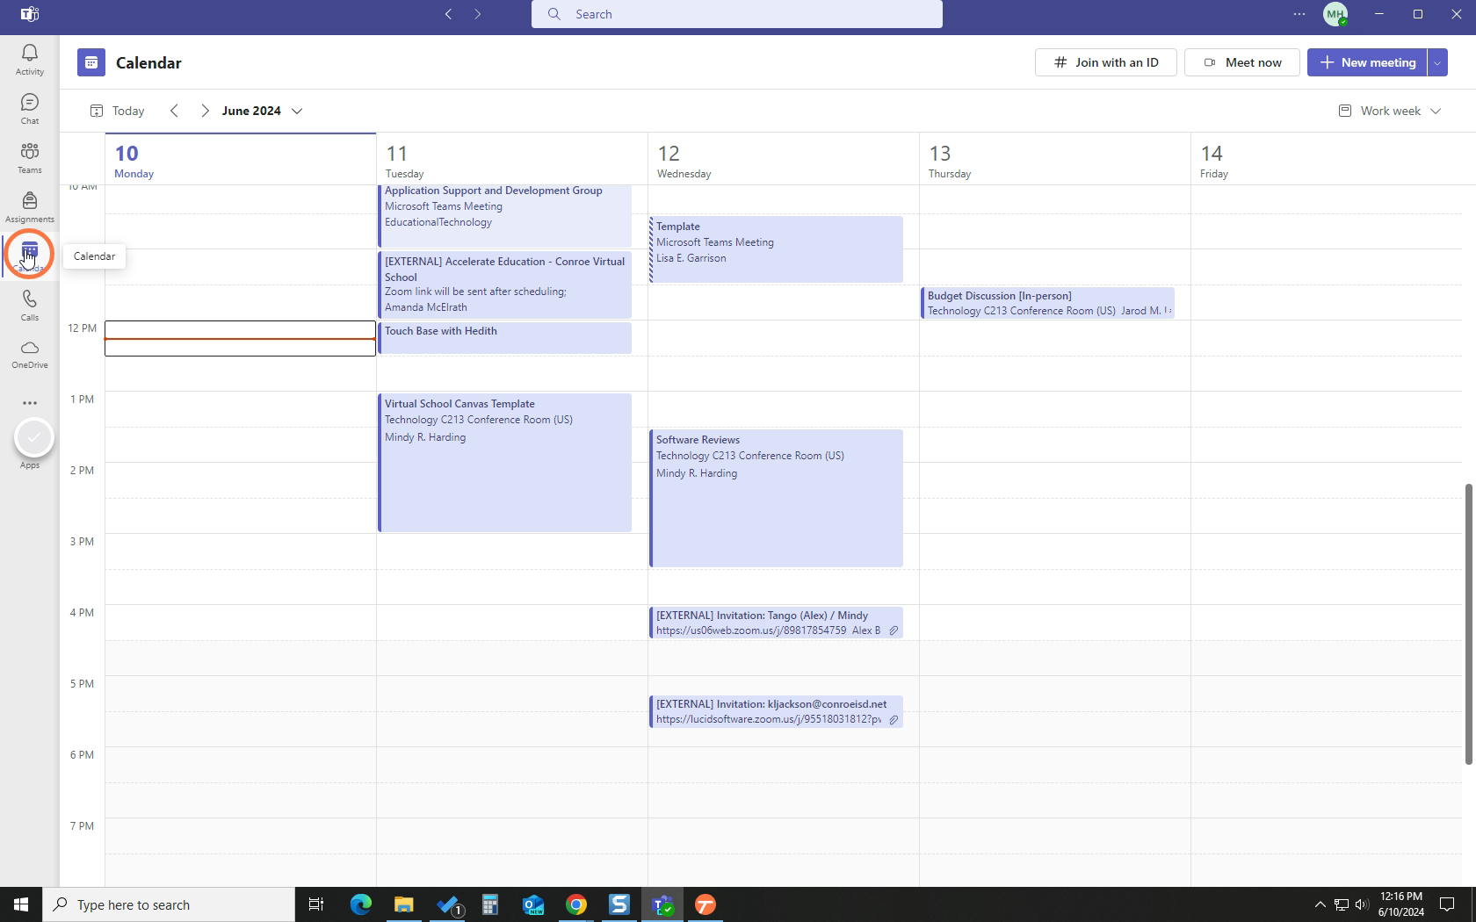Go to the previous week in calendar
The height and width of the screenshot is (922, 1476).
174,111
